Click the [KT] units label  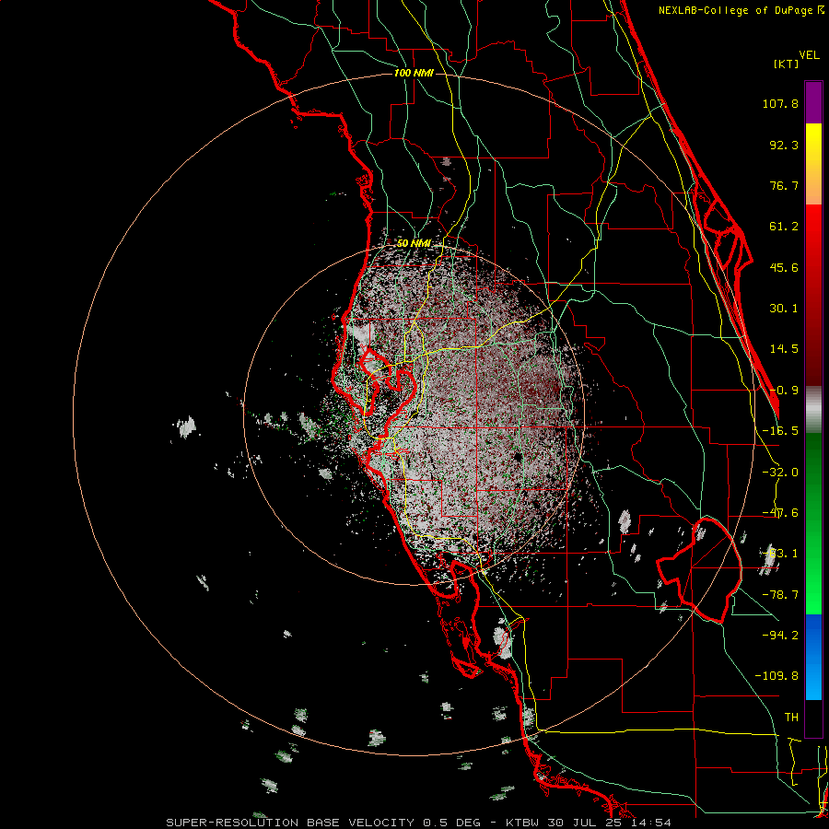pyautogui.click(x=787, y=64)
